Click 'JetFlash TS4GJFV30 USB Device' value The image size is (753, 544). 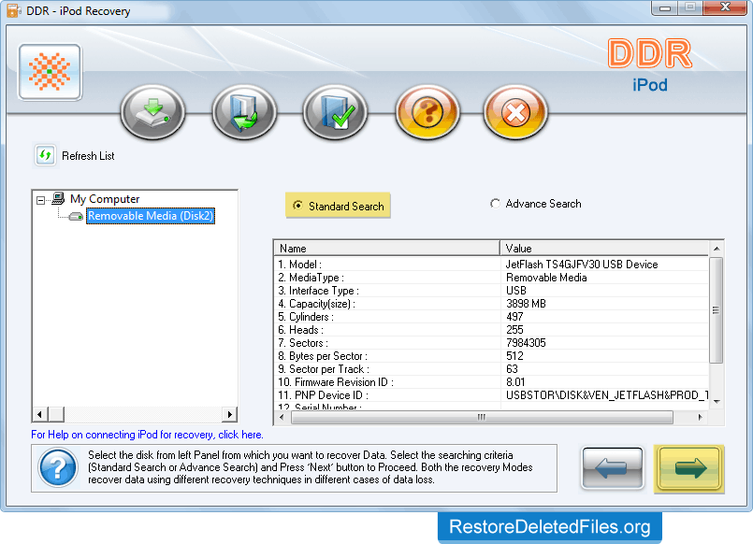tap(582, 265)
